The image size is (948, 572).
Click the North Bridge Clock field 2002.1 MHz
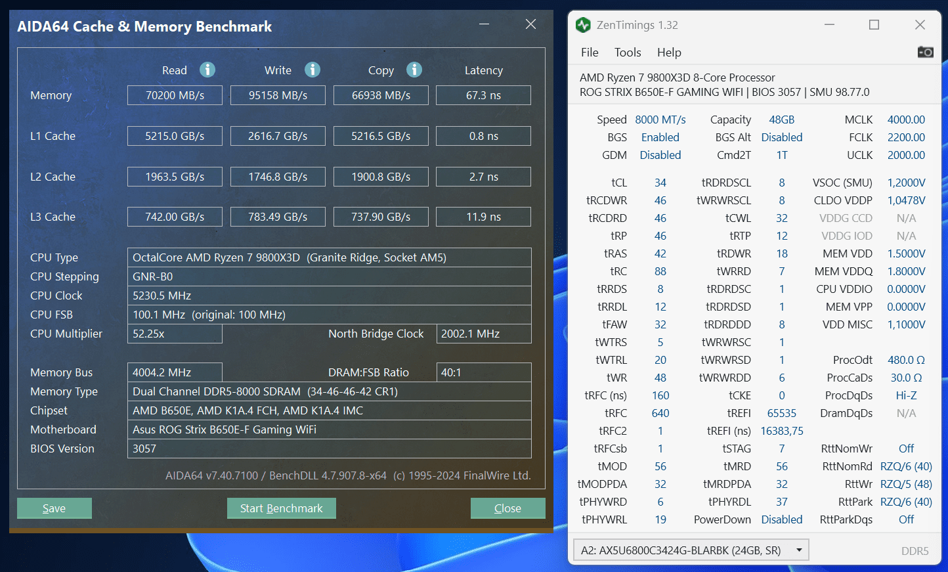pos(484,334)
